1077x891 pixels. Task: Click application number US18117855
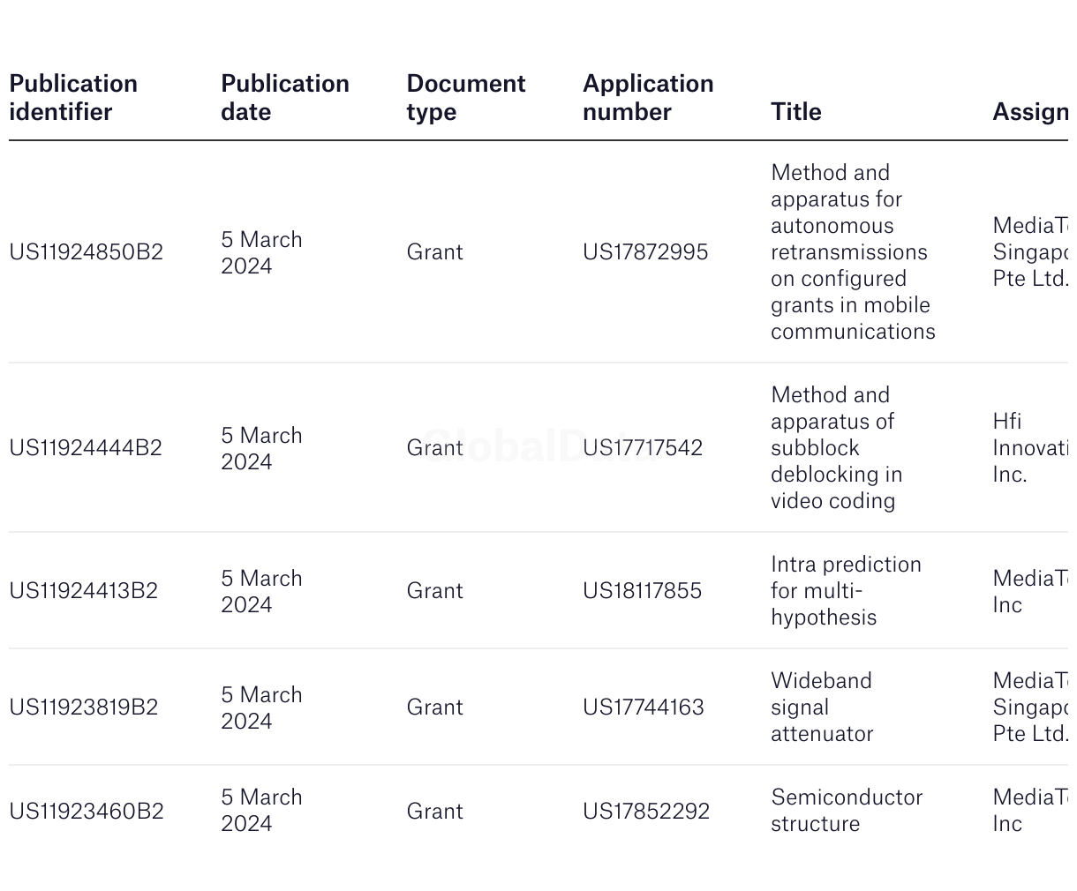click(x=643, y=591)
